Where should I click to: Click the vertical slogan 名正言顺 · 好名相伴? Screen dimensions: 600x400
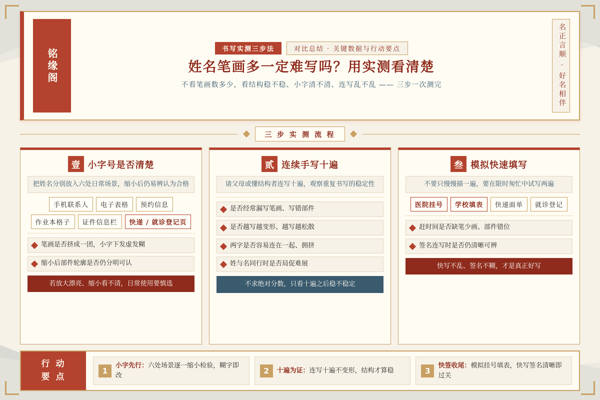tap(561, 65)
